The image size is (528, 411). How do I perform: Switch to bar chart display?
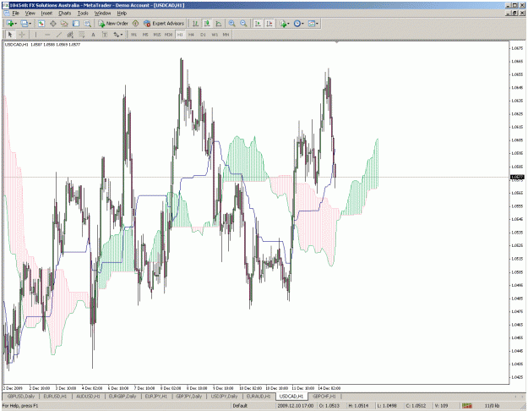point(195,24)
